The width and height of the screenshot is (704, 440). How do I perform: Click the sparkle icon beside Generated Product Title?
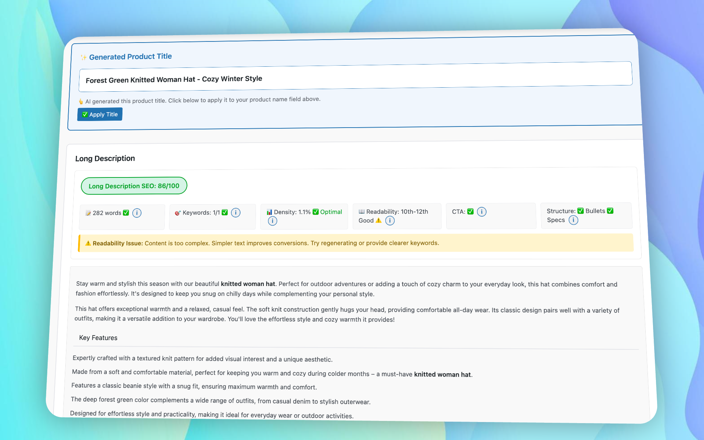point(84,58)
